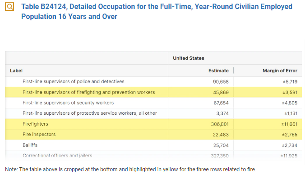Click the 306,801 estimate value
This screenshot has width=305, height=174.
(x=220, y=124)
